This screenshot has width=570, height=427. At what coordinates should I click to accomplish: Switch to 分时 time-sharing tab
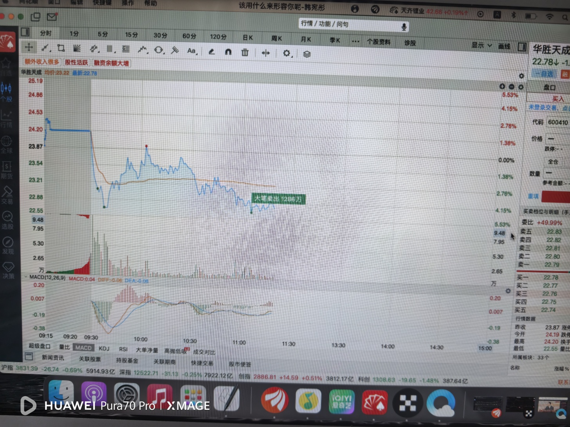click(45, 33)
